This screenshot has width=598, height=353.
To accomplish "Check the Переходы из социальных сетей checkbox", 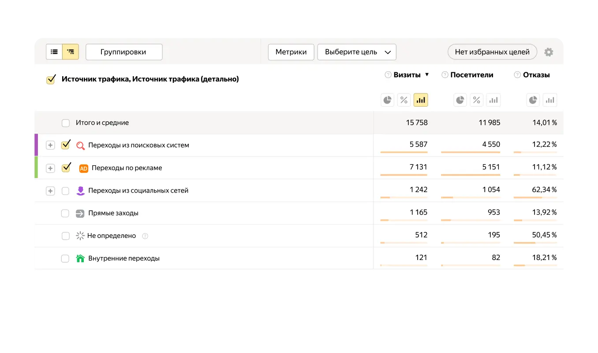I will pyautogui.click(x=65, y=190).
